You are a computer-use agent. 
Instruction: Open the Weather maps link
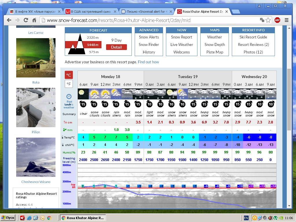pyautogui.click(x=214, y=37)
